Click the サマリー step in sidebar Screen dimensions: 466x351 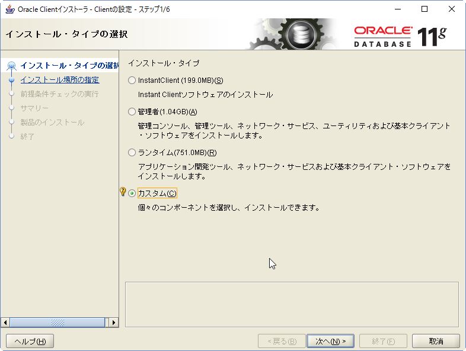click(x=34, y=108)
